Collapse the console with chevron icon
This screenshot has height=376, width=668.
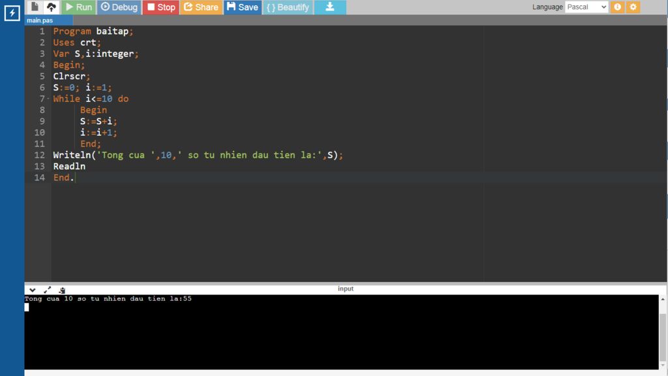33,290
